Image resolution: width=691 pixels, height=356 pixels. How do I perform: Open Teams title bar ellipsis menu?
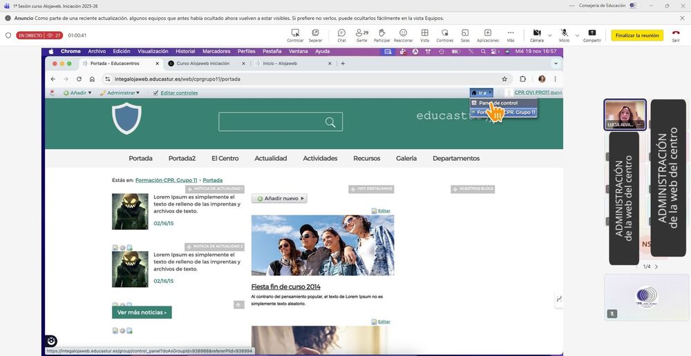[x=571, y=6]
